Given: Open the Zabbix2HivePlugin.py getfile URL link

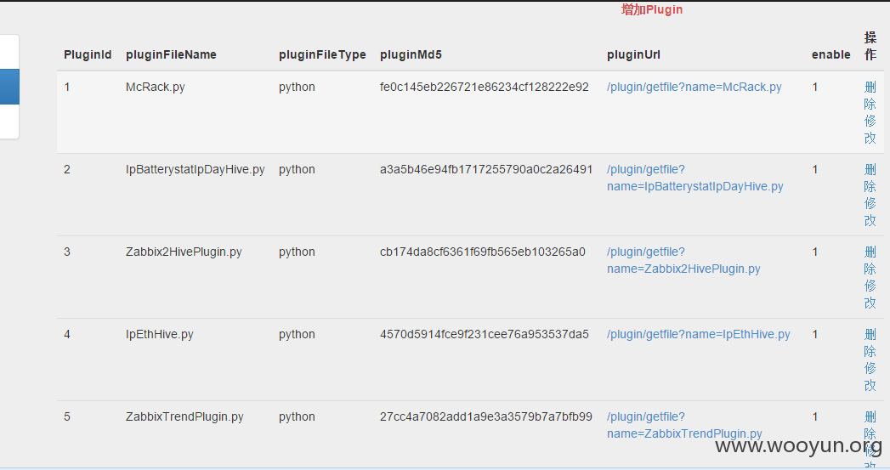Looking at the screenshot, I should point(683,260).
